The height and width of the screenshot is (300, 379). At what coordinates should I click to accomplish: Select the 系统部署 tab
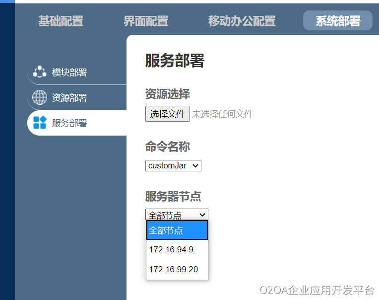pyautogui.click(x=338, y=21)
